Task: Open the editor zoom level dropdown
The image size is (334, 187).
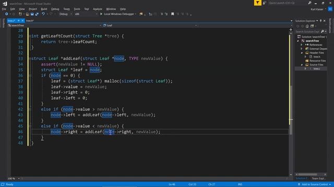Action: (19, 179)
